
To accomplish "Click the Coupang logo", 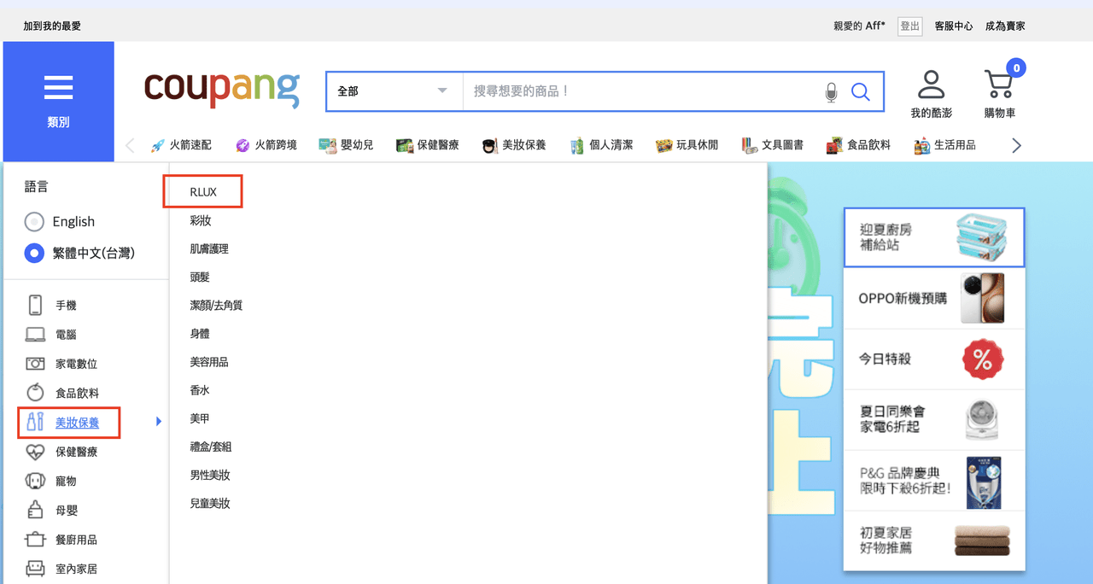I will coord(222,89).
